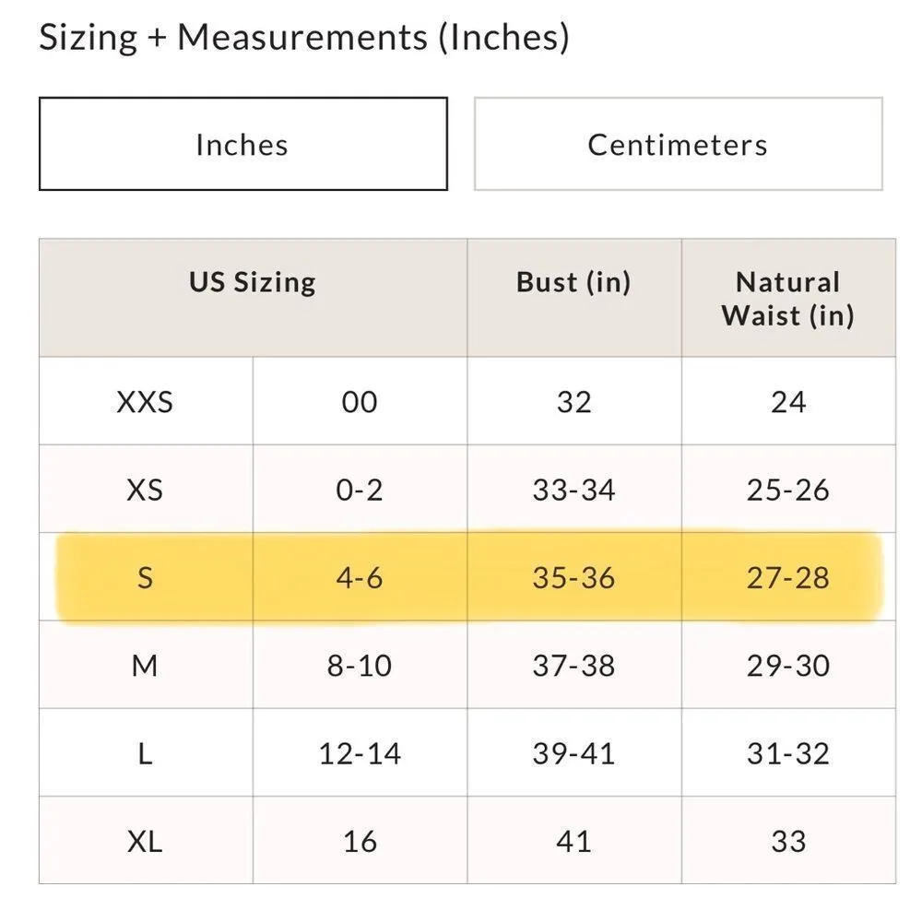Switch units to Inches
The image size is (922, 922).
(x=242, y=145)
